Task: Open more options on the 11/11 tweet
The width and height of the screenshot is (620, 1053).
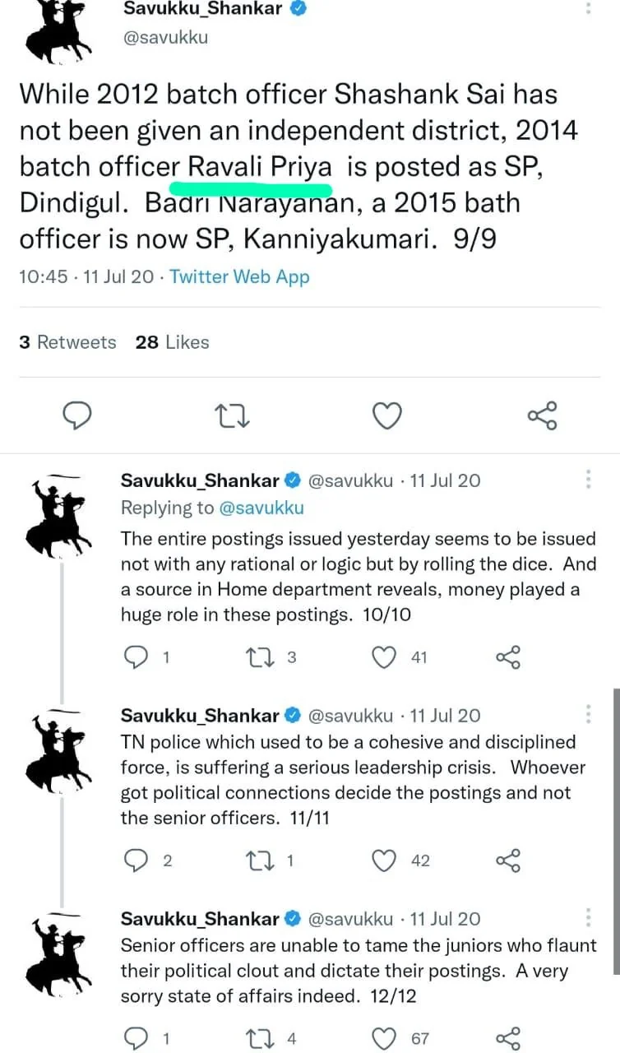Action: (589, 714)
